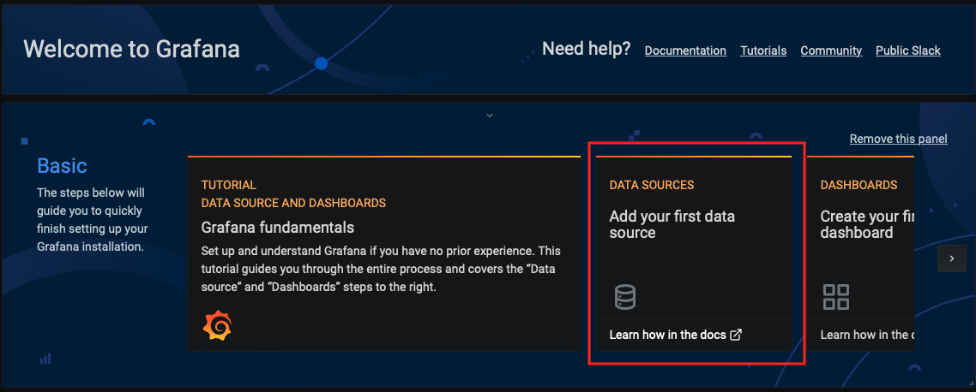
Task: Expand the panel menu chevron at top
Action: (x=489, y=115)
